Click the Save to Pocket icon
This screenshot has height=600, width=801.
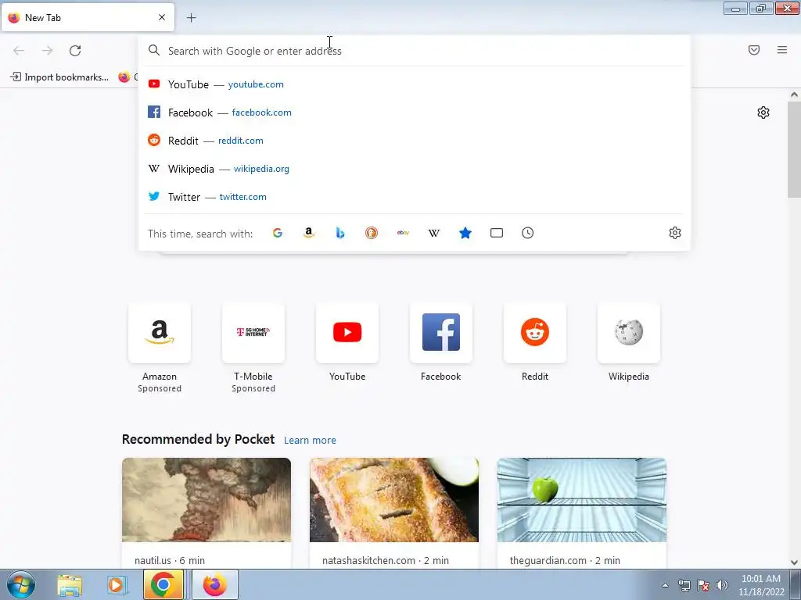(x=754, y=50)
